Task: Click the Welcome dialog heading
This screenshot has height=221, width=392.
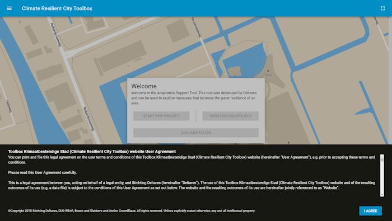Action: pyautogui.click(x=144, y=86)
